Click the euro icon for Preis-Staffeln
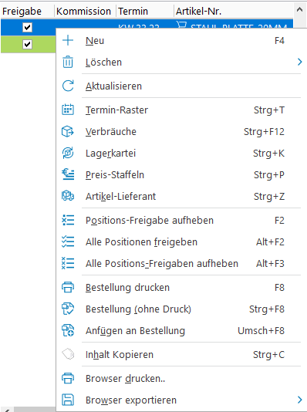Screen dimensions: 307x412 click(x=68, y=174)
